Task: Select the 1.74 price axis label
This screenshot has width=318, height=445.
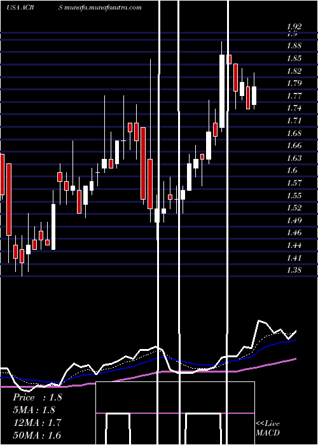Action: click(x=294, y=108)
